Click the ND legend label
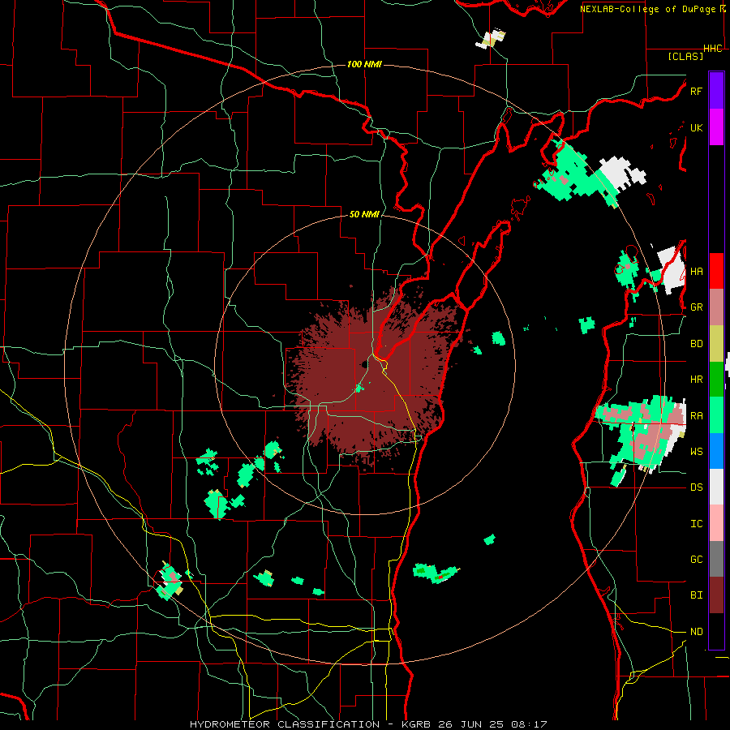 coord(696,631)
